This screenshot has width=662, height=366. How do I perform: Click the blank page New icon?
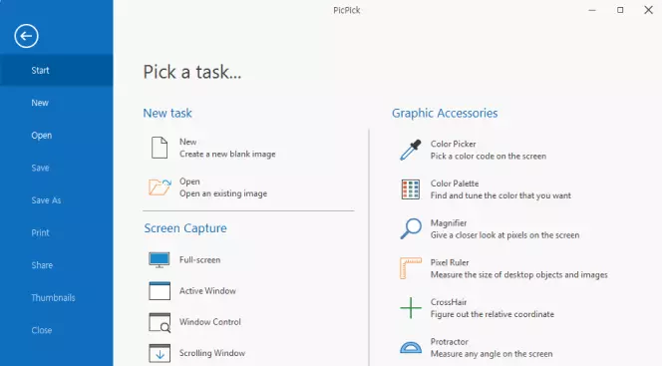point(160,148)
